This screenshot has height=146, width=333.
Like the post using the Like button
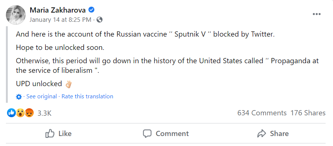click(58, 133)
